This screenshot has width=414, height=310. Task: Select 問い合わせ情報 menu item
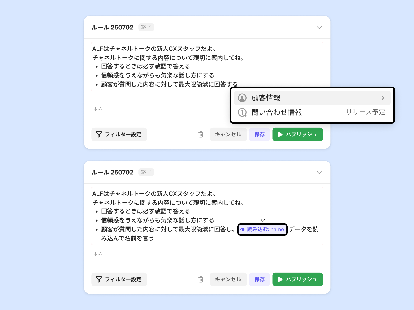[x=277, y=113]
